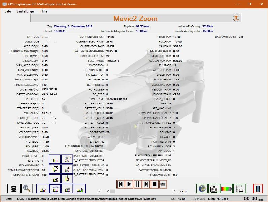
Task: Click the FLYSTATE value 11
Action: (175, 65)
